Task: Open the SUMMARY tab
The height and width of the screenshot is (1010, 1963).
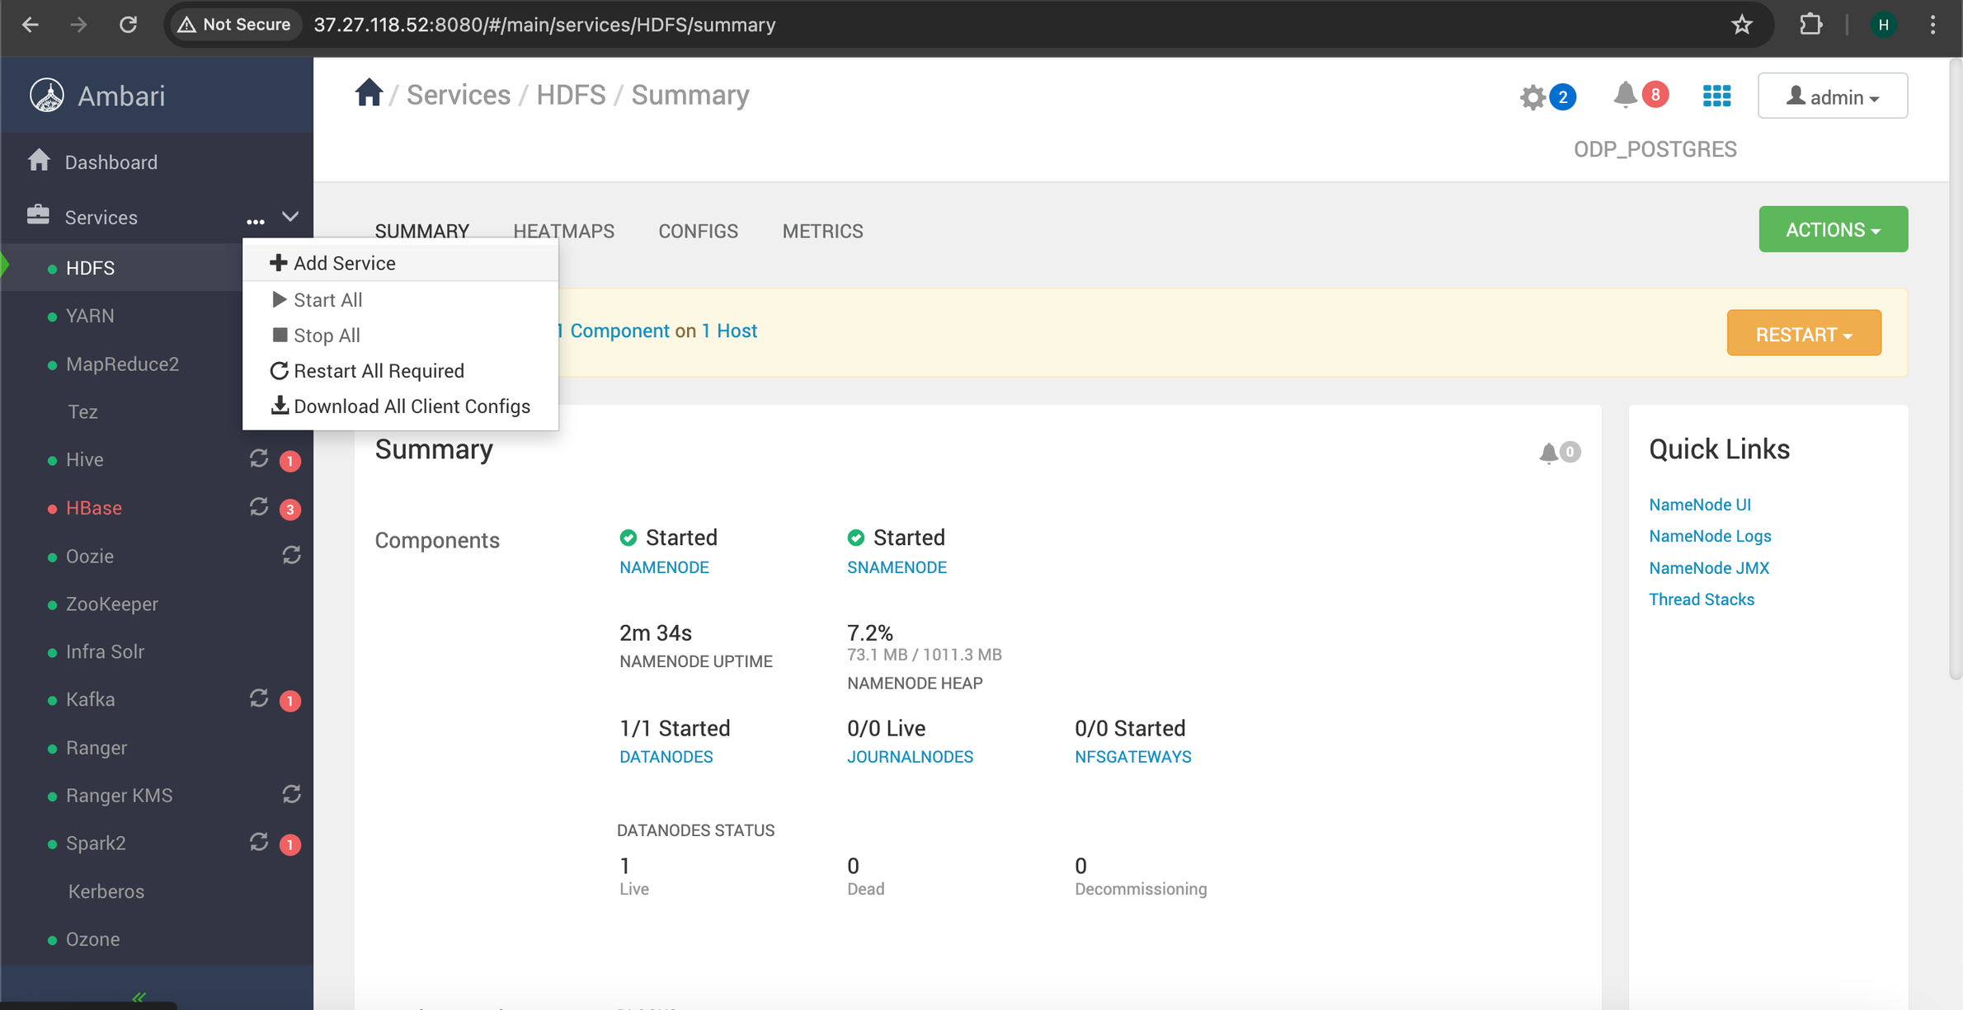Action: pyautogui.click(x=422, y=231)
